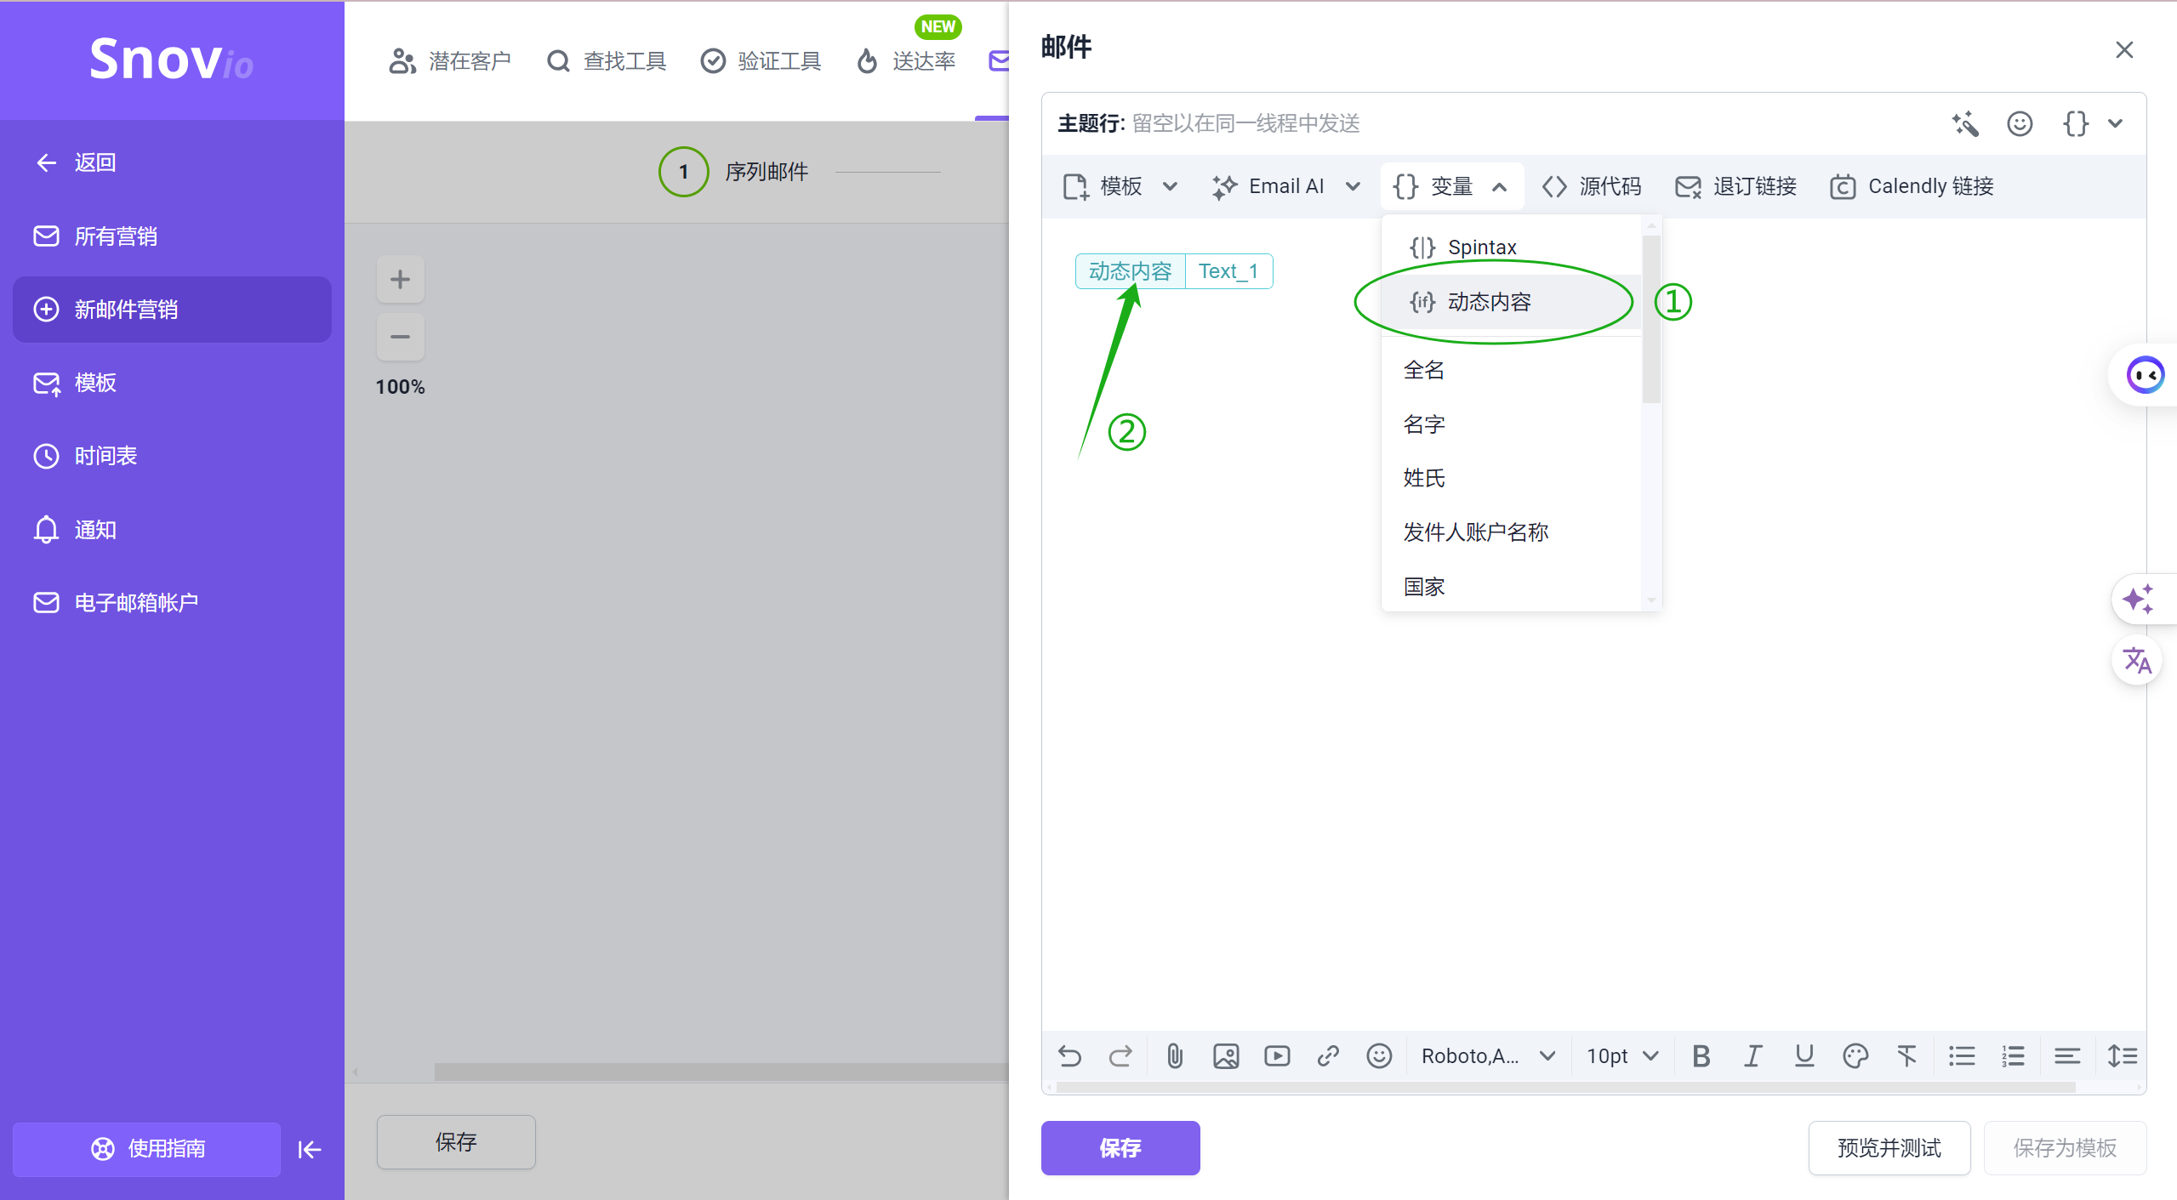Open the AI sparkle assistant button

[x=2138, y=600]
